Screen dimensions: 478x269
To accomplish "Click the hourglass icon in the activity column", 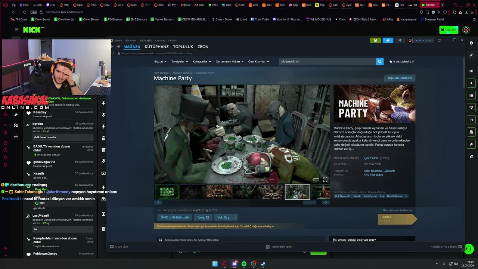I will 103,214.
